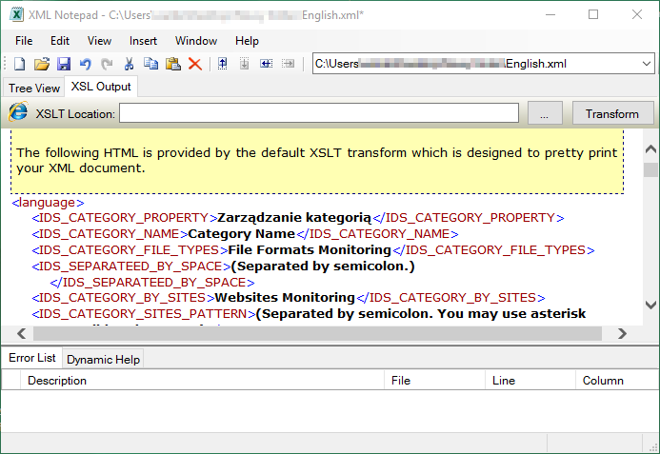Viewport: 660px width, 454px height.
Task: Open the View menu
Action: point(99,41)
